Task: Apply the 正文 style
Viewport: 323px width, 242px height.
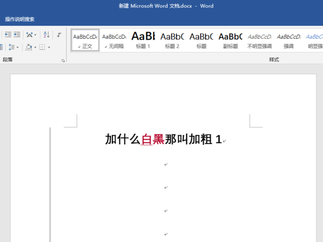Action: coord(85,40)
